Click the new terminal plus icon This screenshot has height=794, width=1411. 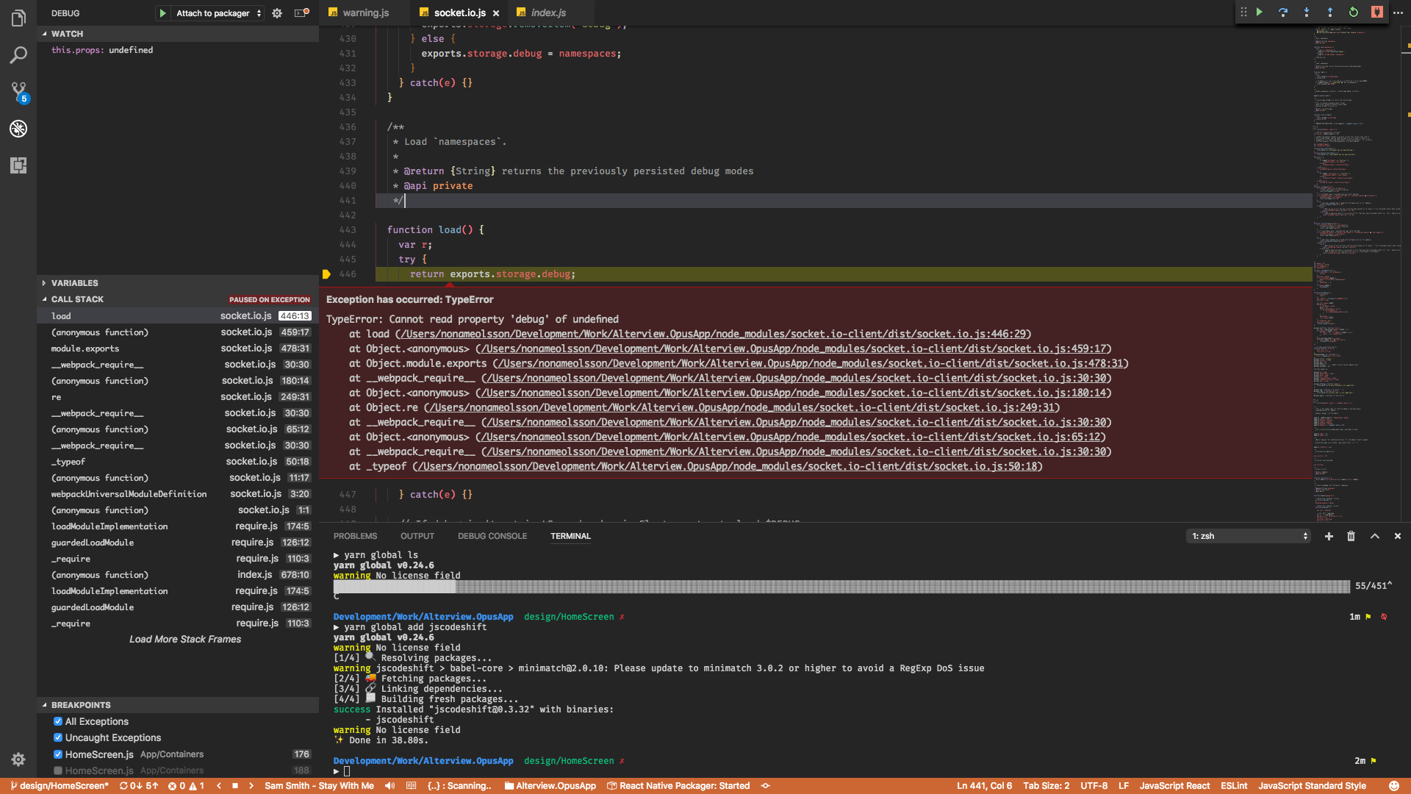click(x=1329, y=536)
